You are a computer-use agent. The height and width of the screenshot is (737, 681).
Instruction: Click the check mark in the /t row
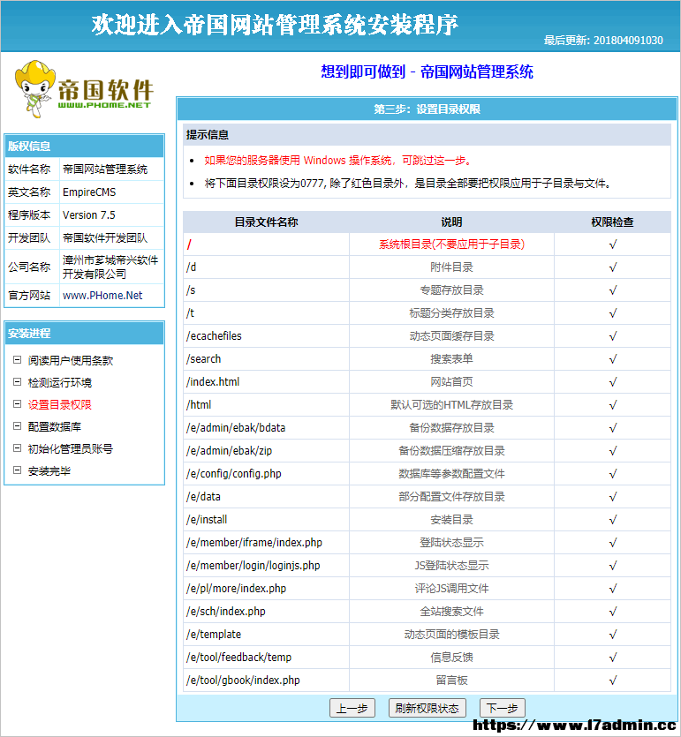[612, 313]
